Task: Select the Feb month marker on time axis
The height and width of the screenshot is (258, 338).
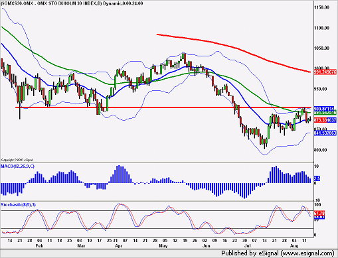Action: (x=39, y=246)
